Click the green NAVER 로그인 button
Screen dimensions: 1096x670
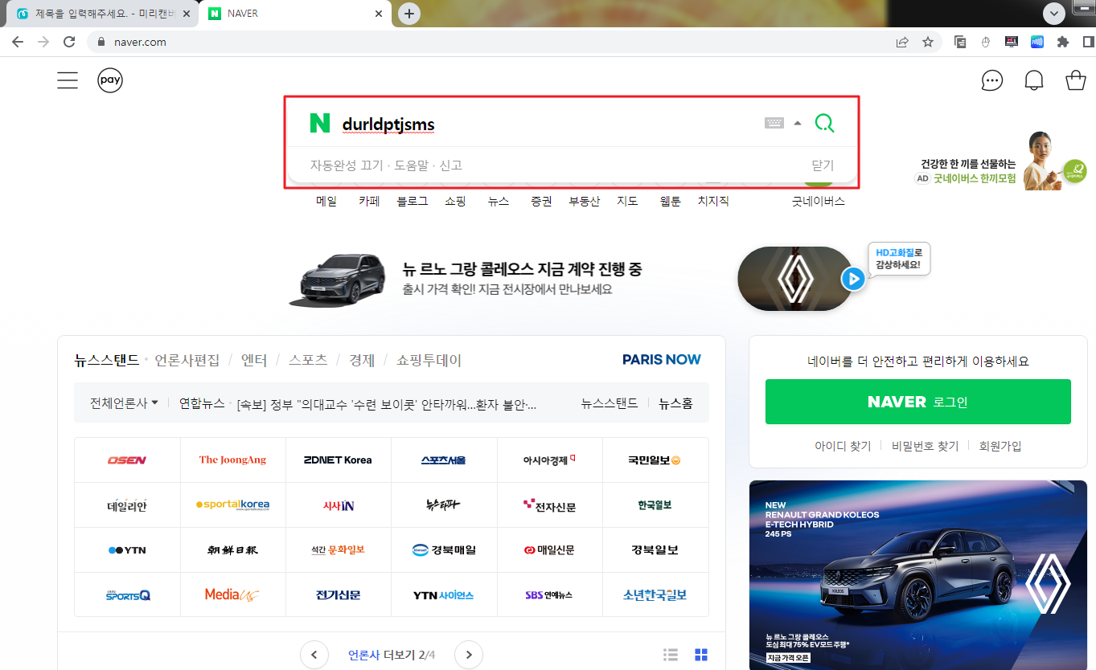(918, 402)
